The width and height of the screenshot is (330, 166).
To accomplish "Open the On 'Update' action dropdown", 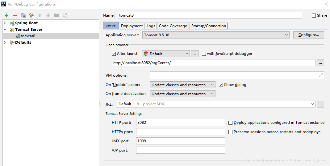I will pos(183,85).
